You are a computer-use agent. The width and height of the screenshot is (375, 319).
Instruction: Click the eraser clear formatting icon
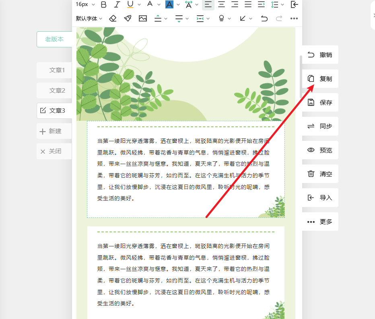113,18
